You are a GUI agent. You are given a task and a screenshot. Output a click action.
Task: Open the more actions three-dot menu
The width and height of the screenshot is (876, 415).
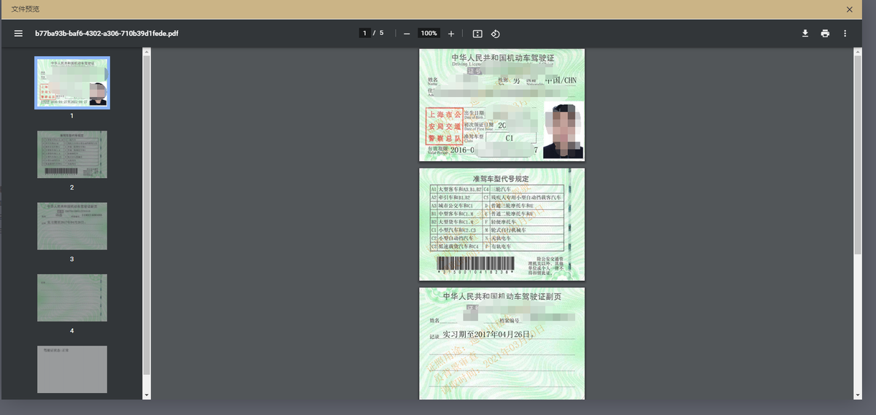(x=845, y=34)
